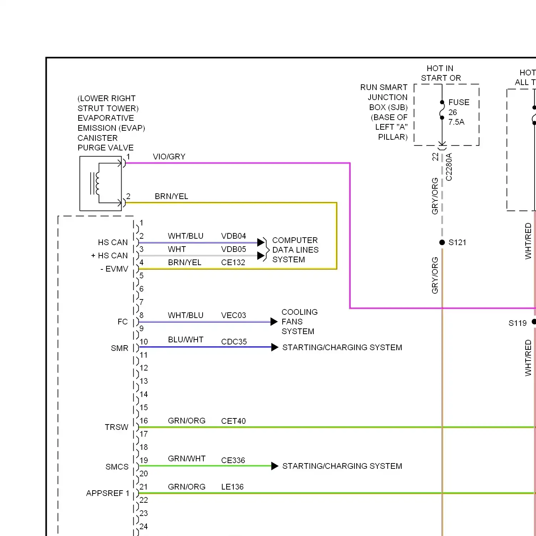536x536 pixels.
Task: Click the COOLING FANS SYSTEM arrowhead
Action: click(274, 322)
